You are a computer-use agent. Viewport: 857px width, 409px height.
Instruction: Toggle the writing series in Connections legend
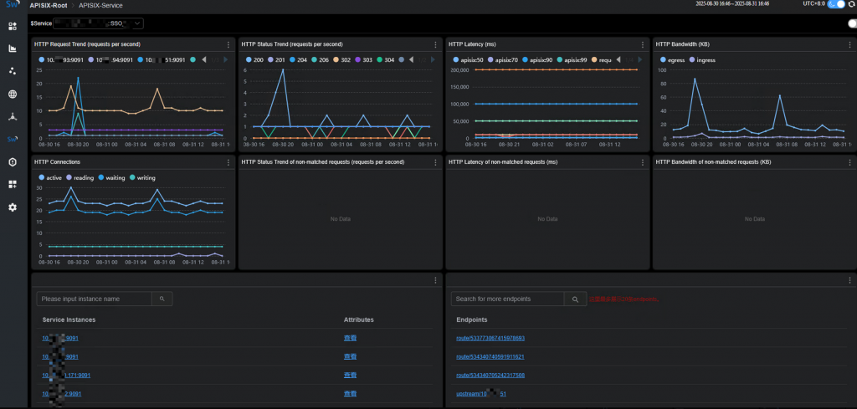coord(142,177)
